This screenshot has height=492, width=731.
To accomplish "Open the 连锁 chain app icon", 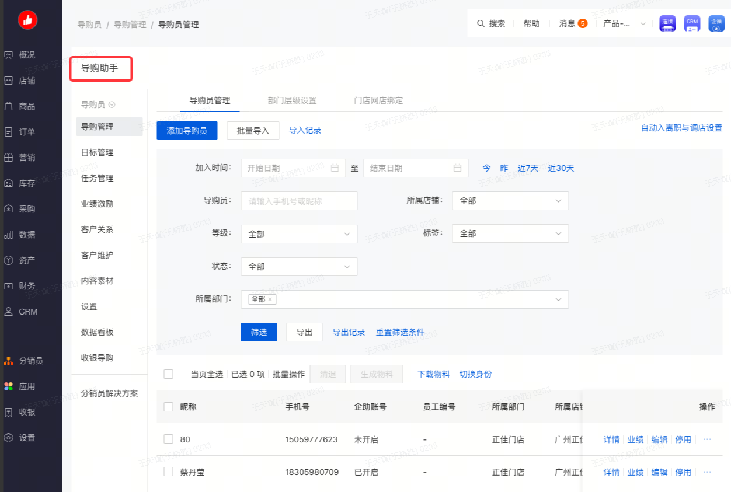I will click(x=667, y=23).
